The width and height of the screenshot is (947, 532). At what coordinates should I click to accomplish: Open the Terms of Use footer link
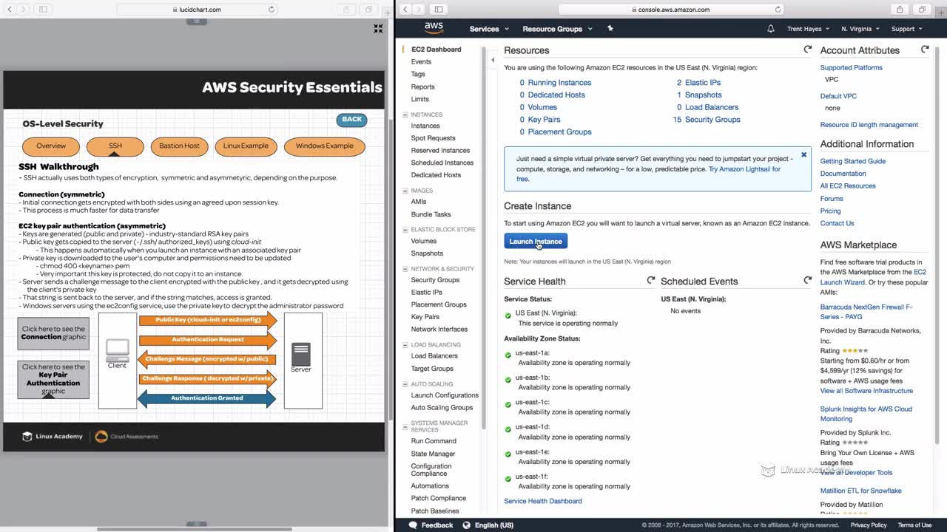(914, 525)
